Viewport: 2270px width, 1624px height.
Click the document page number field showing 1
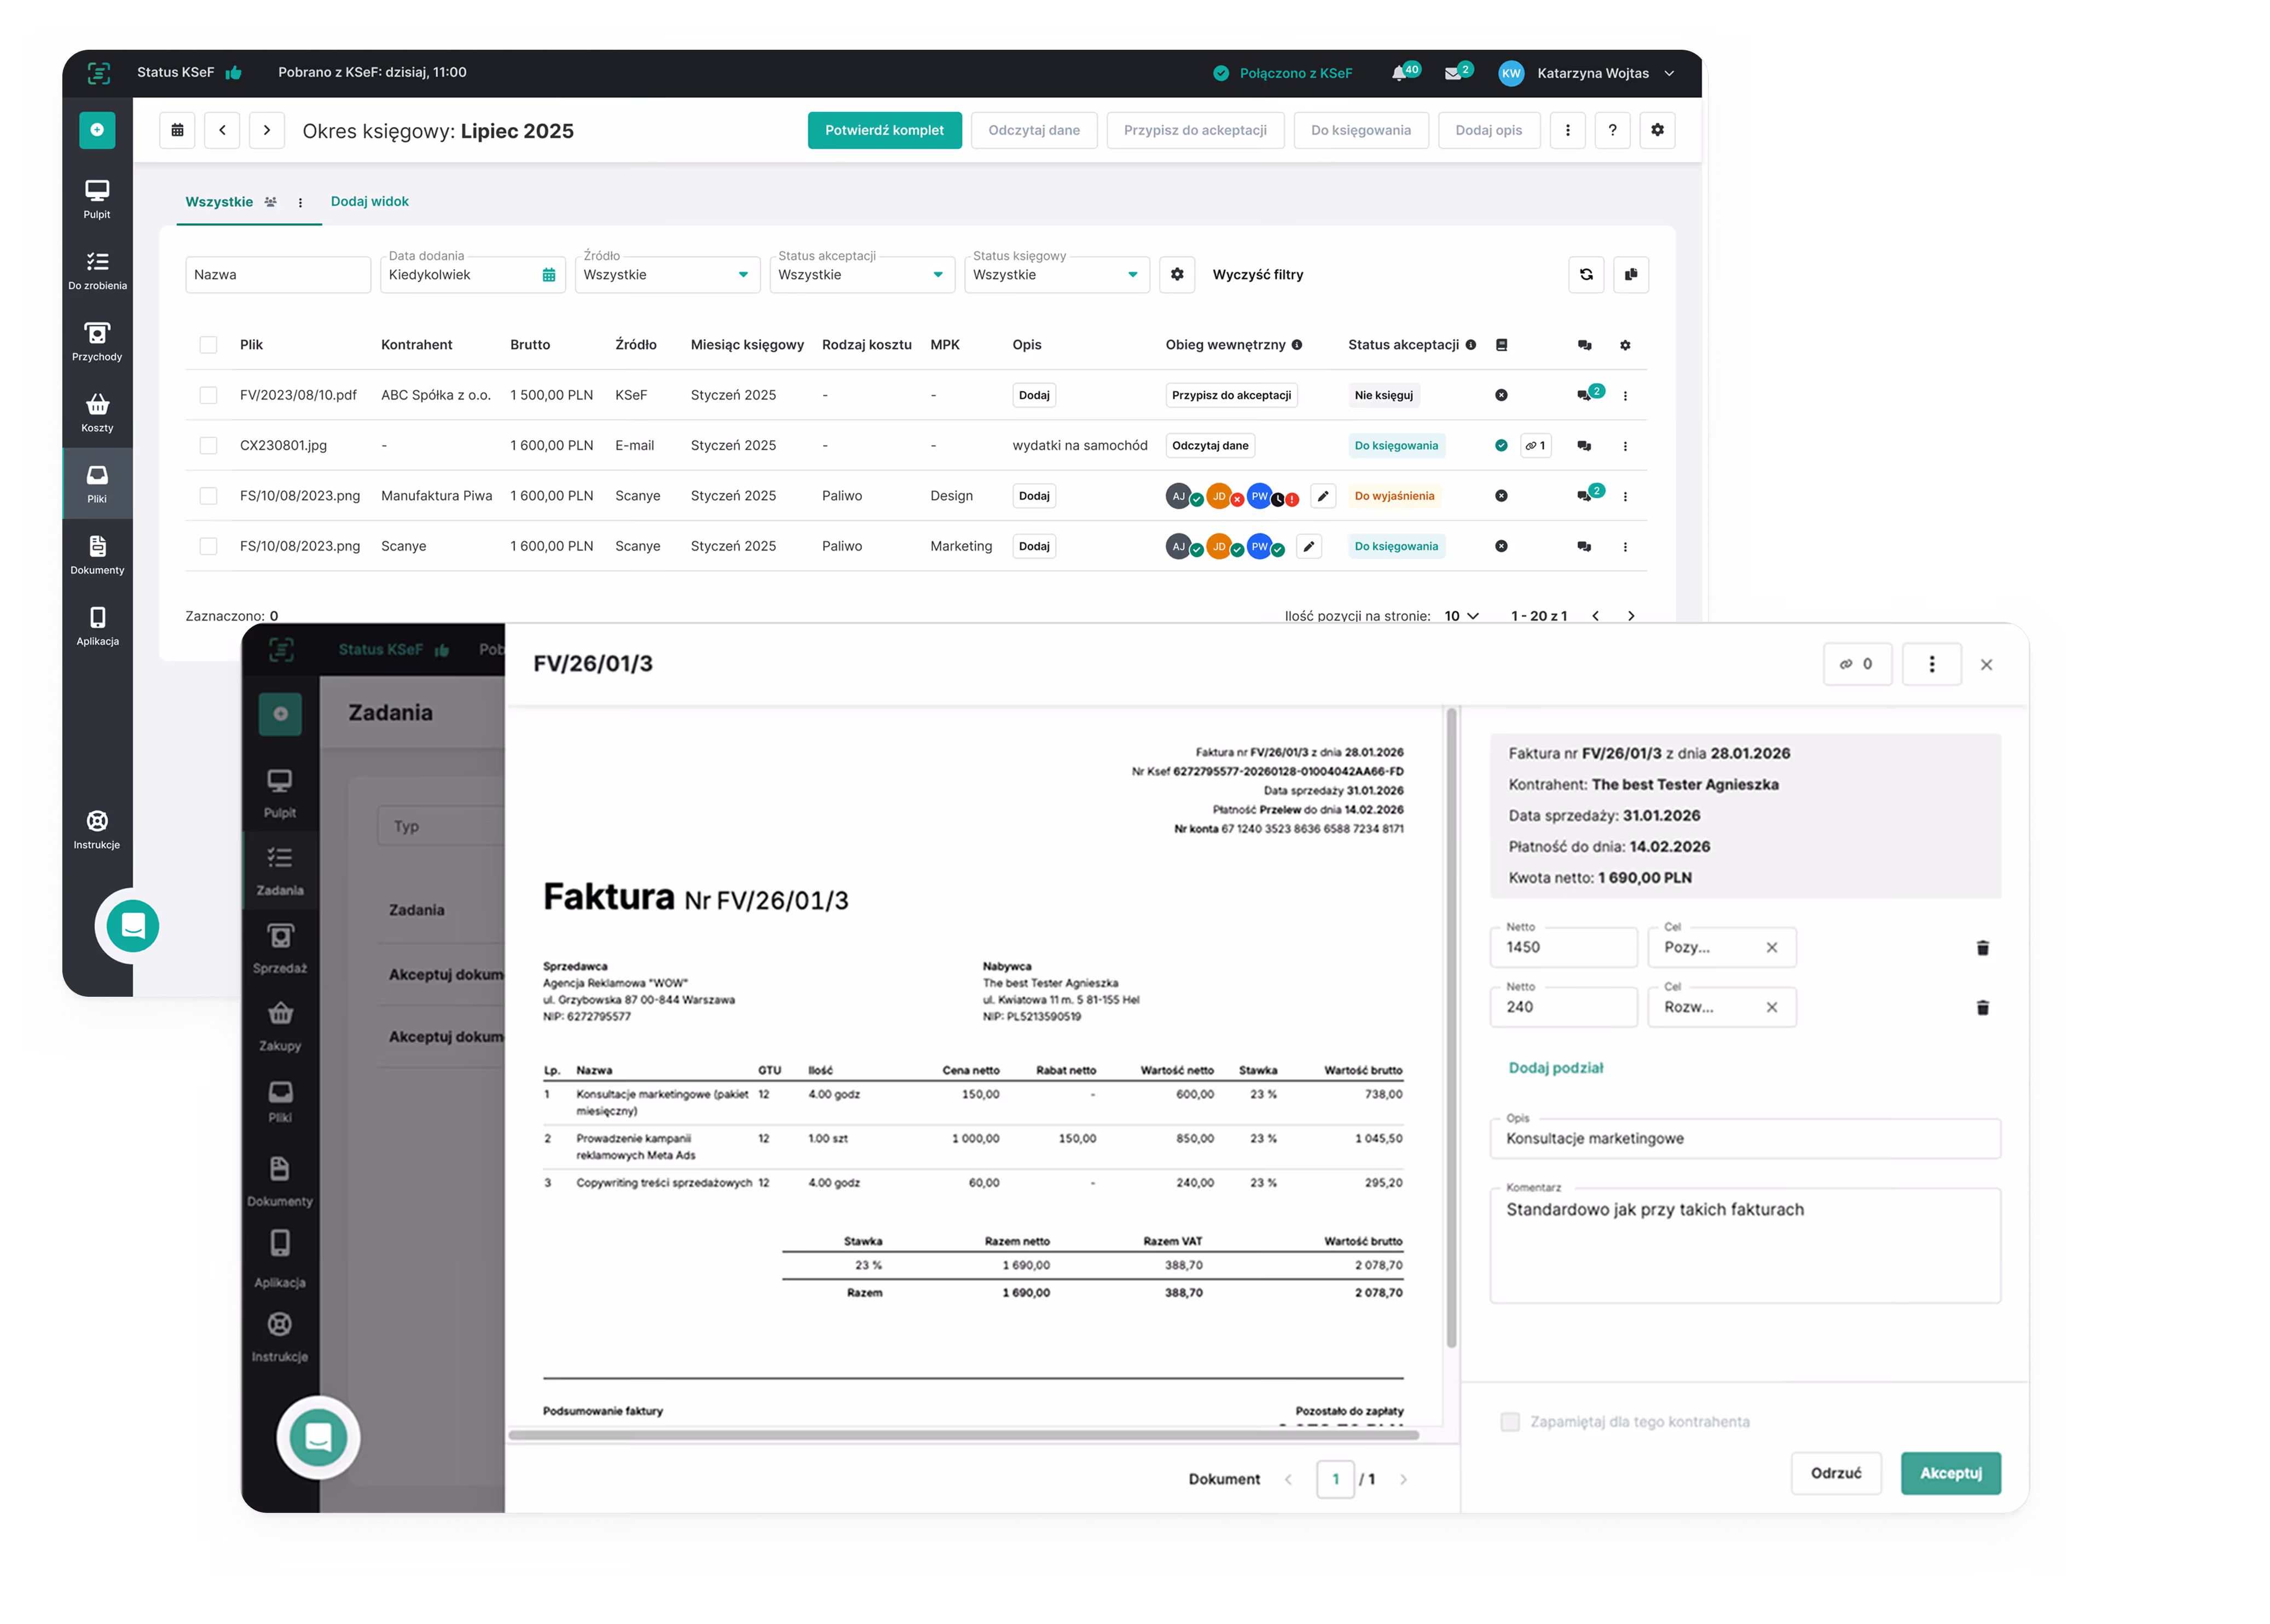[1334, 1478]
